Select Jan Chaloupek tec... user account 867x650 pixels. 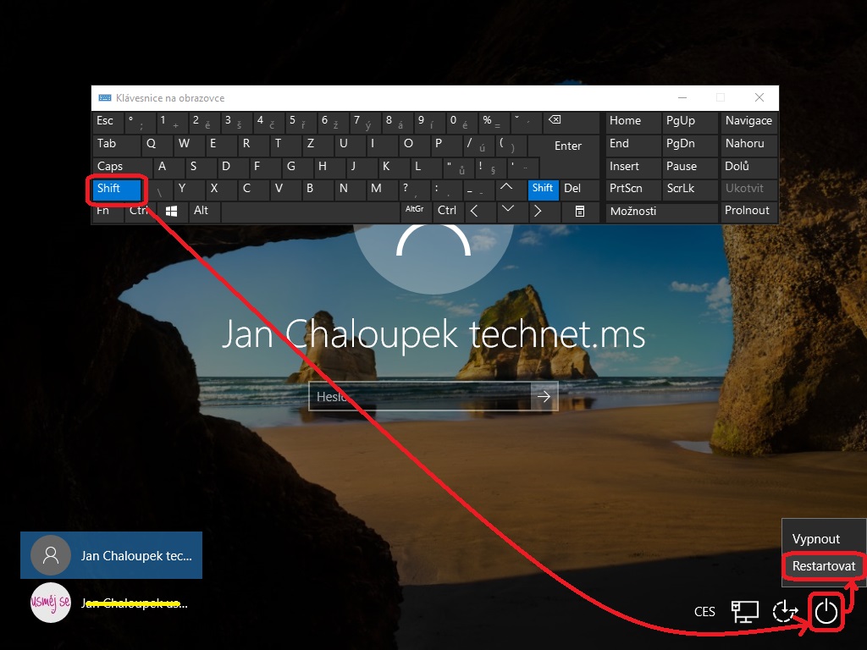coord(111,555)
